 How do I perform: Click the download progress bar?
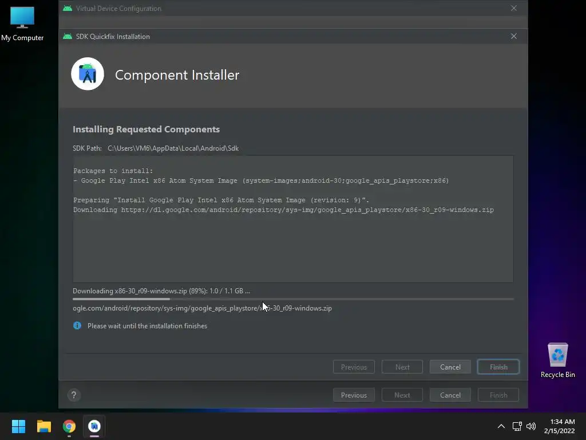(x=293, y=299)
